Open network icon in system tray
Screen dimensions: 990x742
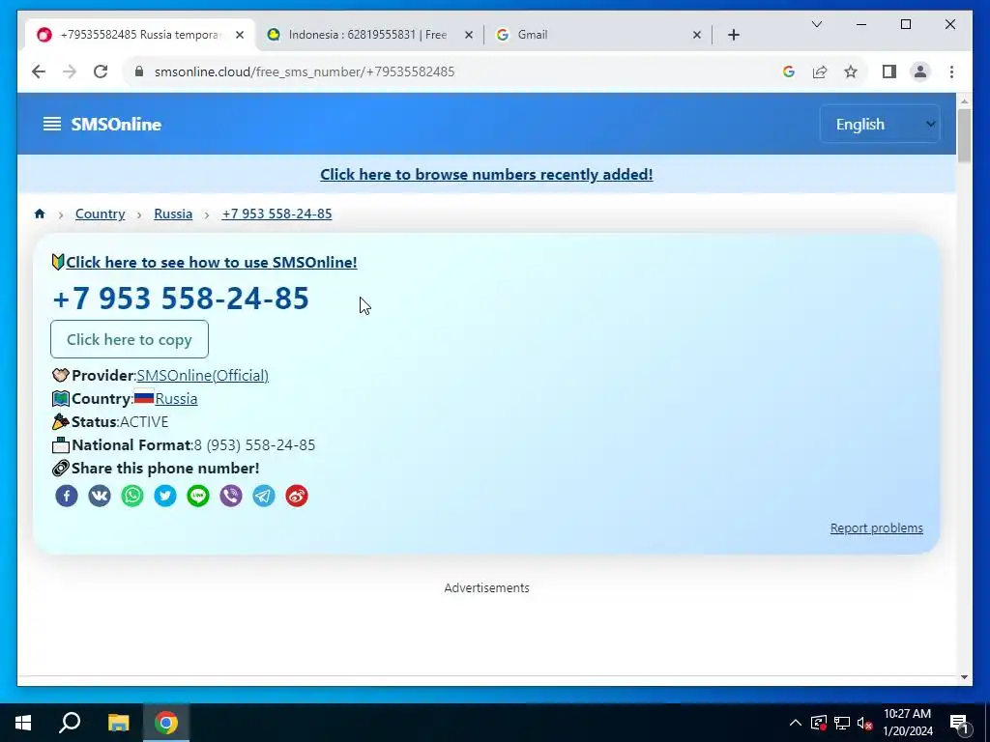(842, 723)
